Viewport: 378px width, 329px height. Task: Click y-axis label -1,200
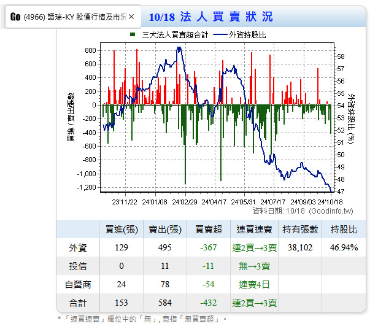87,187
